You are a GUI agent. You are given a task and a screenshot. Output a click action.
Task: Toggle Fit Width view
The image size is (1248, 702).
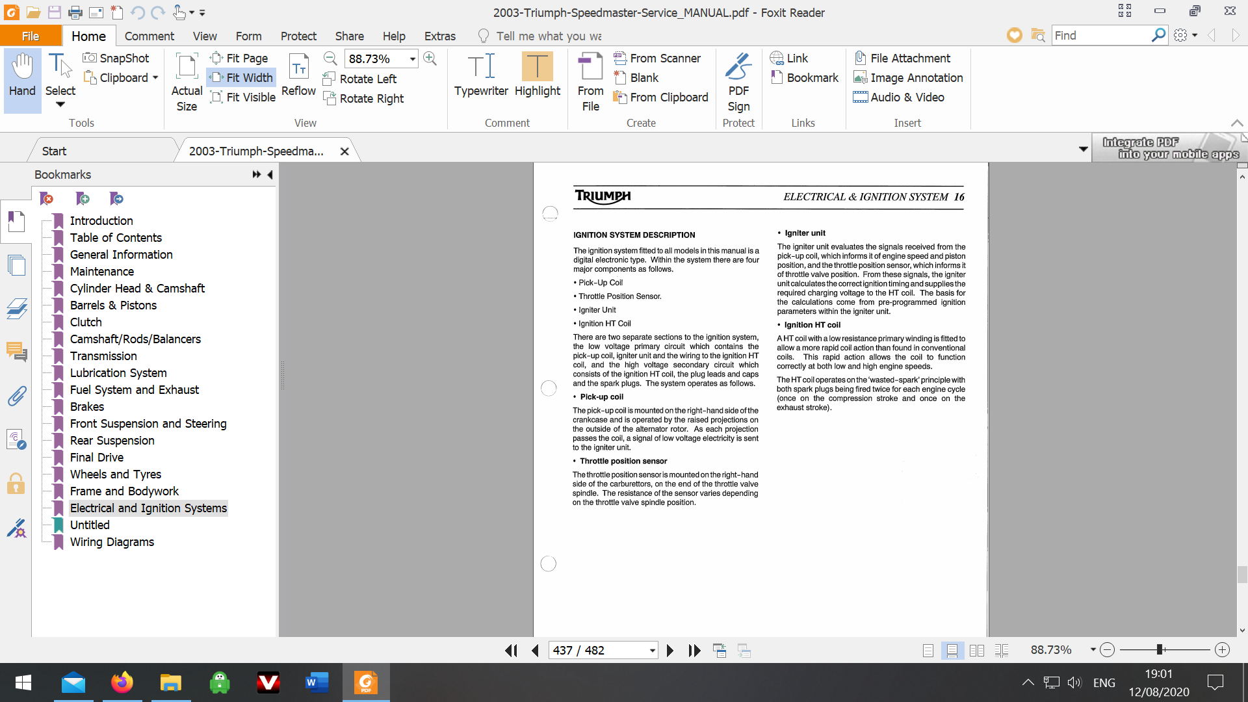[241, 77]
